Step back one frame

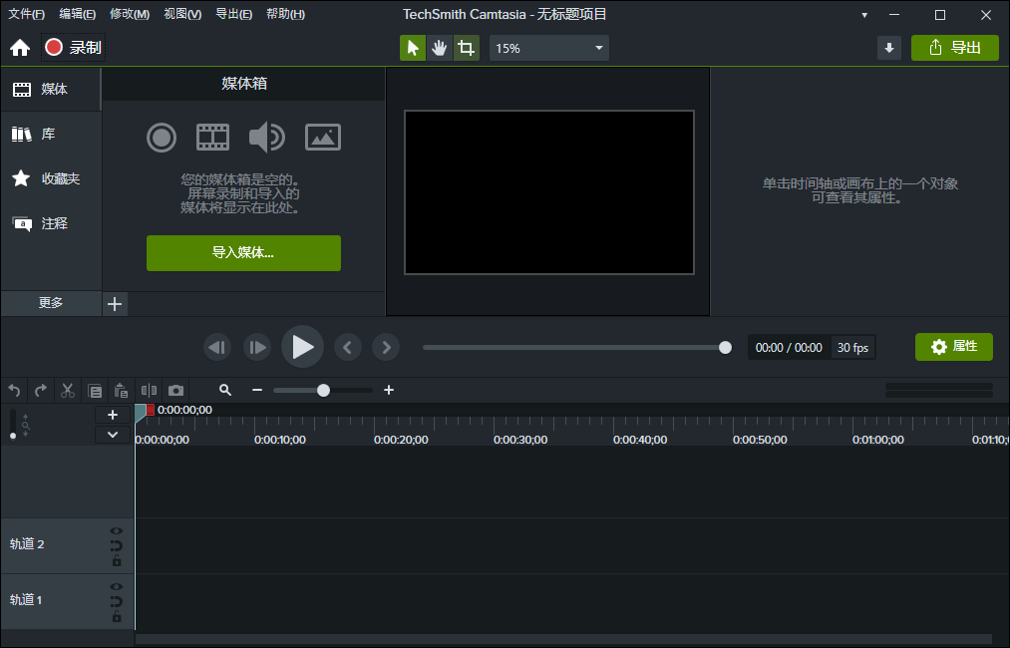[217, 348]
